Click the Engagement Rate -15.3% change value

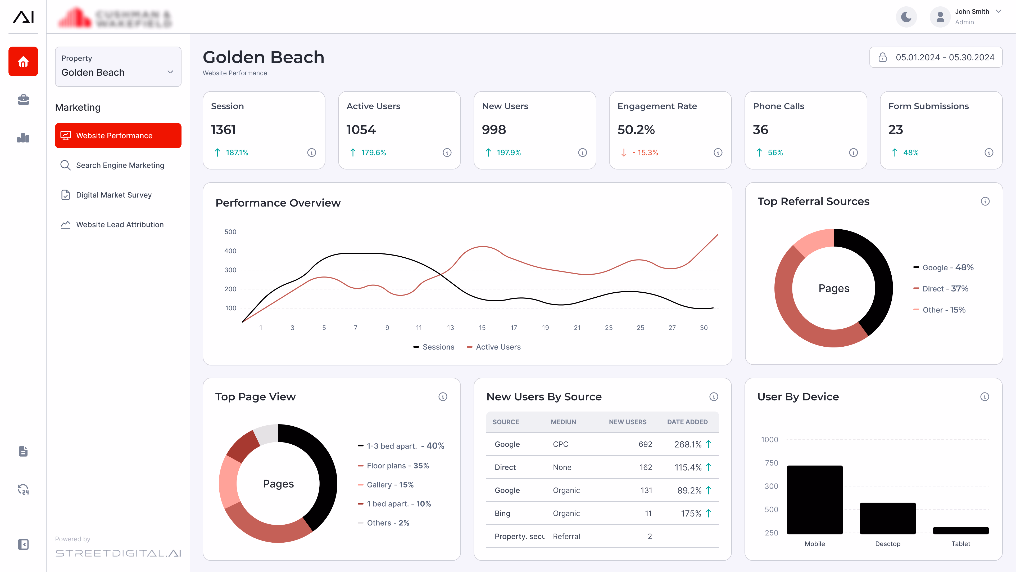(x=645, y=153)
